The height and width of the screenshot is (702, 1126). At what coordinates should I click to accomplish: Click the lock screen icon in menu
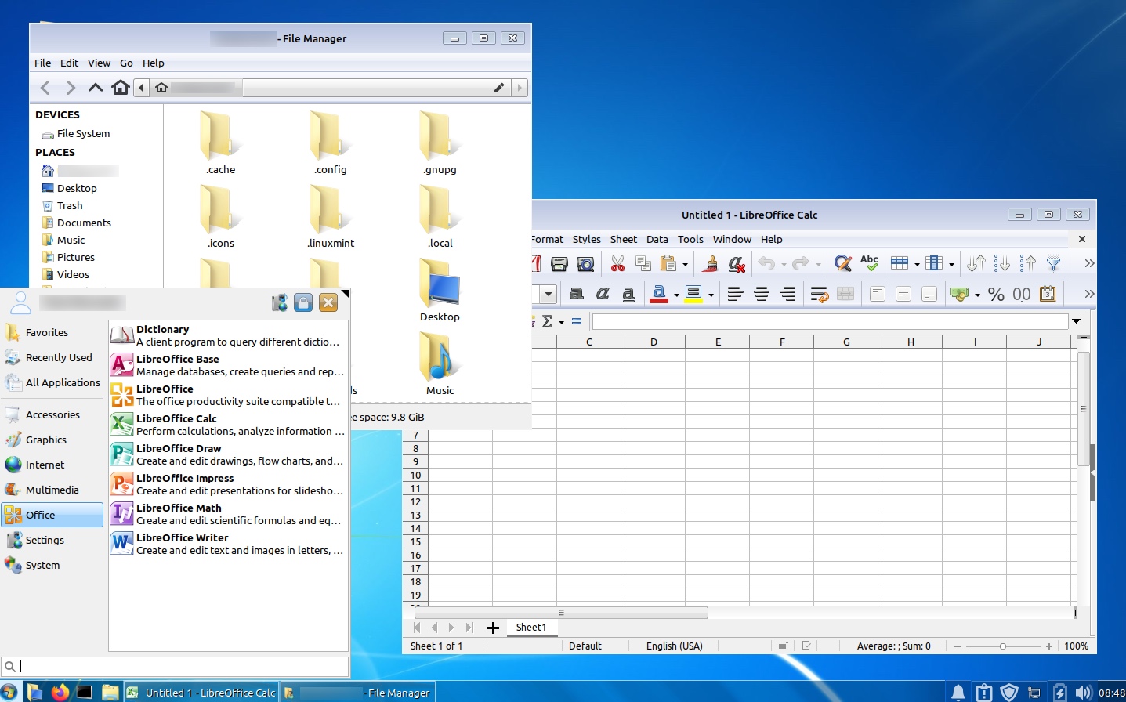click(303, 303)
